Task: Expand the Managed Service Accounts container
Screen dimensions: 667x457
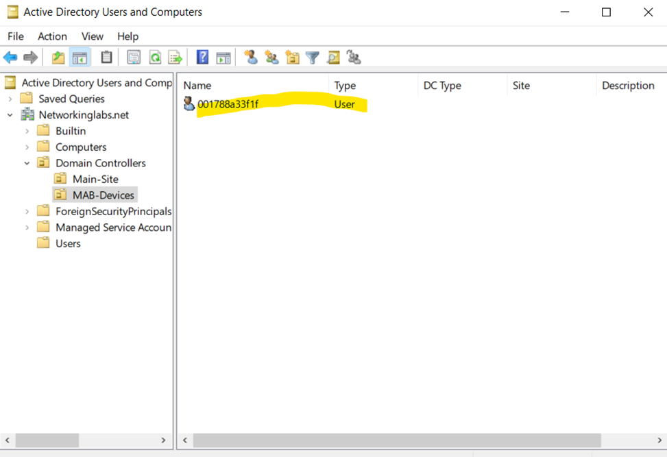Action: 27,228
